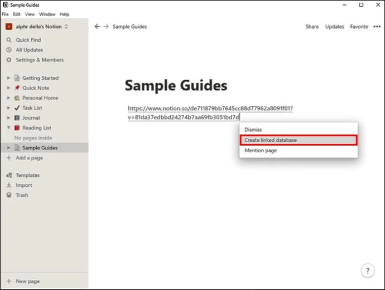Minimize the Notion window

(x=344, y=4)
